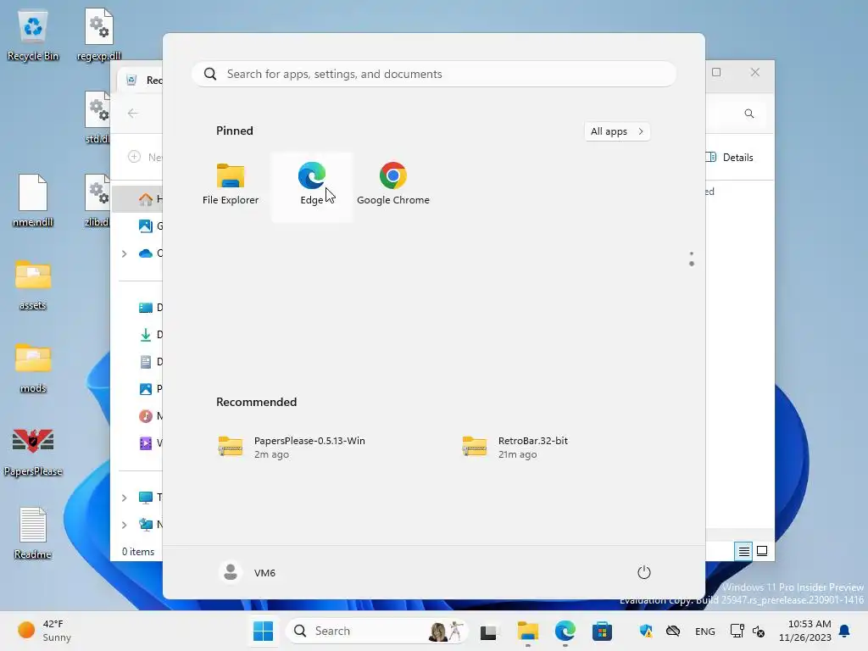Select Documents in Explorer sidebar
868x651 pixels.
[x=149, y=361]
